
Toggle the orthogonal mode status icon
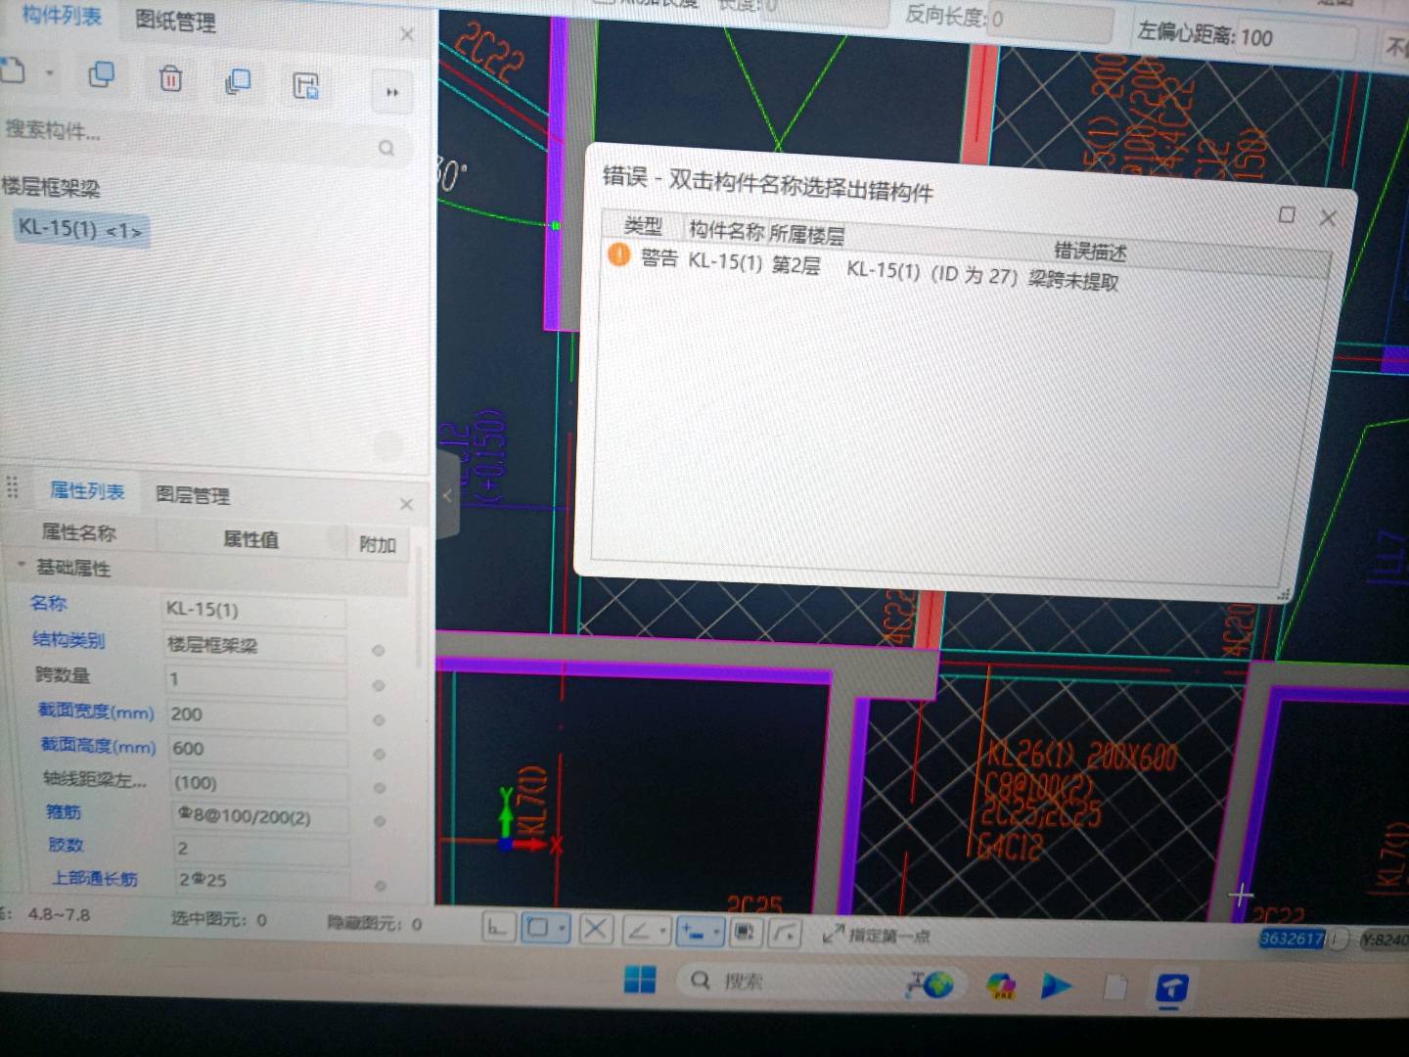tap(497, 927)
